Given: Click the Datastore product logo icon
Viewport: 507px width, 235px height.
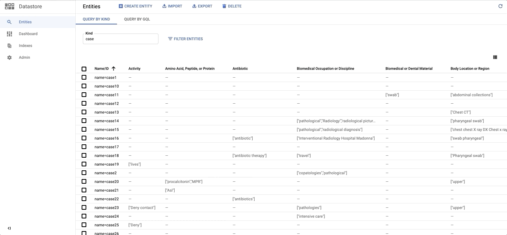Looking at the screenshot, I should (9, 7).
